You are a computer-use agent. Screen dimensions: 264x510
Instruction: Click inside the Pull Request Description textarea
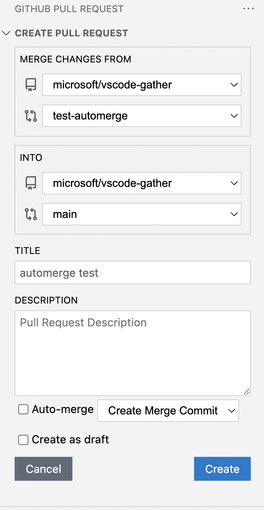click(x=132, y=353)
